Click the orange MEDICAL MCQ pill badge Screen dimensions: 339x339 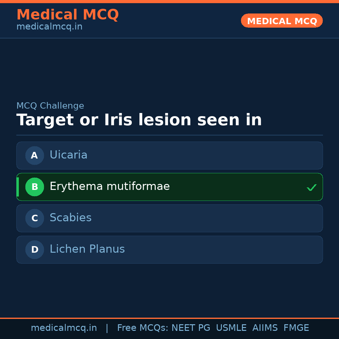coord(282,21)
